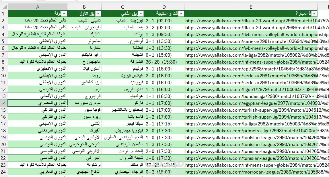Screen dimensions: 329x177
Task: Select cell reading هوفنهايم
Action: coord(122,96)
